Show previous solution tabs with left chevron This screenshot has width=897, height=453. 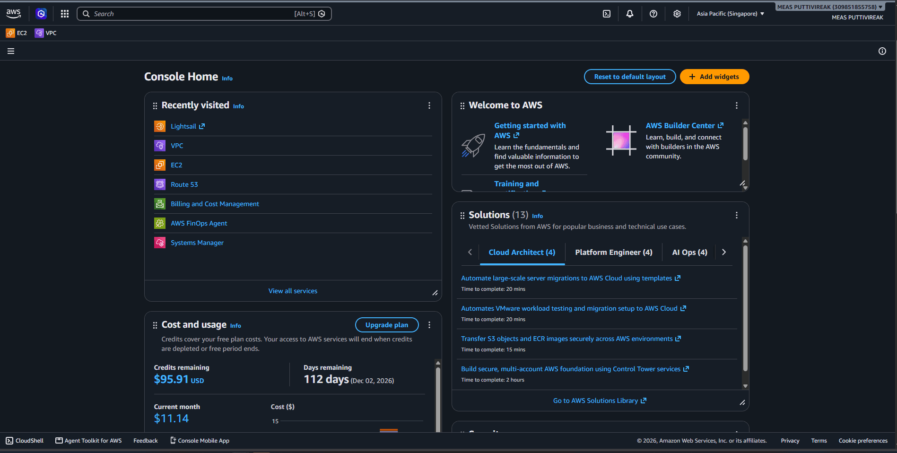470,252
